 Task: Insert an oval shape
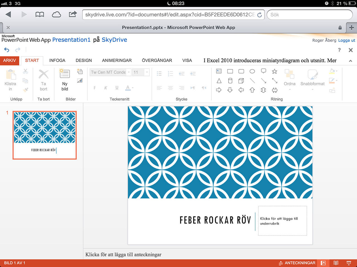(252, 71)
